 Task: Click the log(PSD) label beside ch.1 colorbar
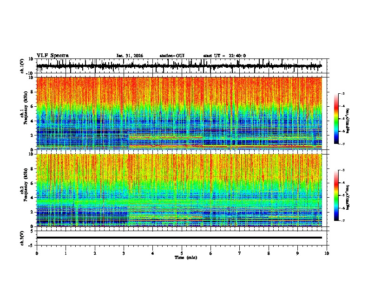[x=348, y=121]
